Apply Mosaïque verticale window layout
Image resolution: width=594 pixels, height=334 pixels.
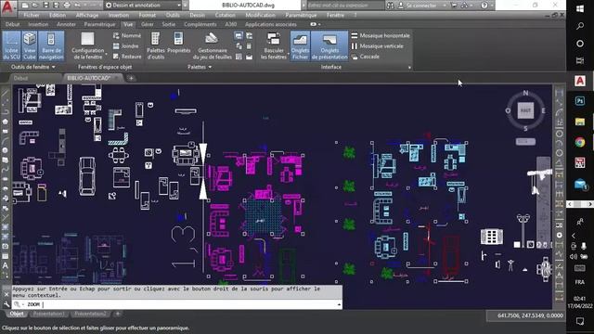[x=377, y=45]
